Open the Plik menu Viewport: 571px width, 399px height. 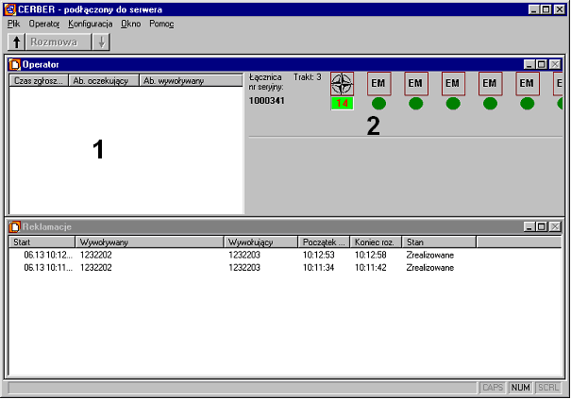point(13,23)
